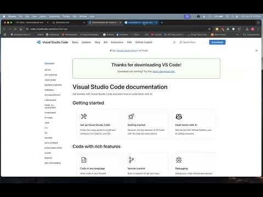Open the Code in any language card title
Screen dimensions: 263x197
click(x=93, y=169)
